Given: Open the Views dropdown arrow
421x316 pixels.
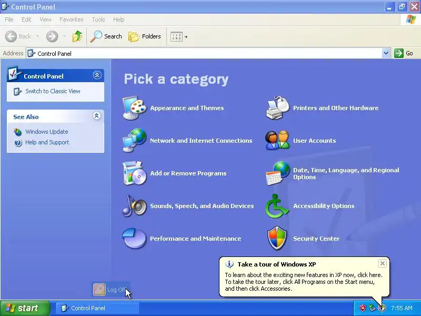Looking at the screenshot, I should click(x=186, y=37).
